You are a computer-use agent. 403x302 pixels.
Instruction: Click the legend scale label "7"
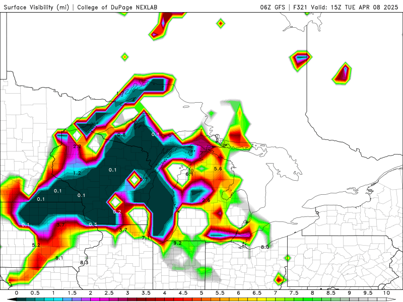276,293
